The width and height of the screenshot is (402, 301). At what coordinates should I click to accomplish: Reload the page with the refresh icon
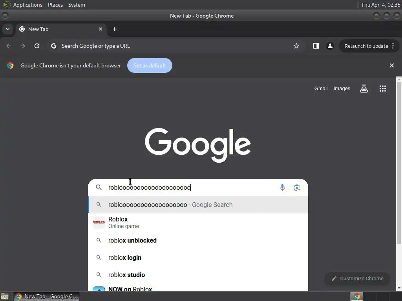coord(37,46)
